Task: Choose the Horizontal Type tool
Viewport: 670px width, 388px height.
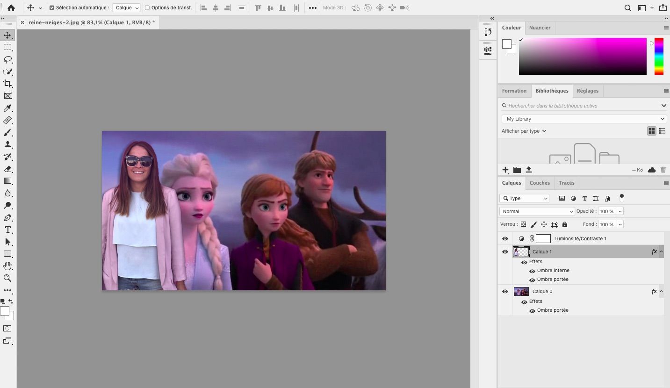Action: click(7, 230)
